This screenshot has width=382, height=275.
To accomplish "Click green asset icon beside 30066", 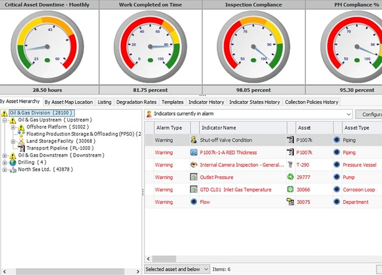I will (x=290, y=189).
